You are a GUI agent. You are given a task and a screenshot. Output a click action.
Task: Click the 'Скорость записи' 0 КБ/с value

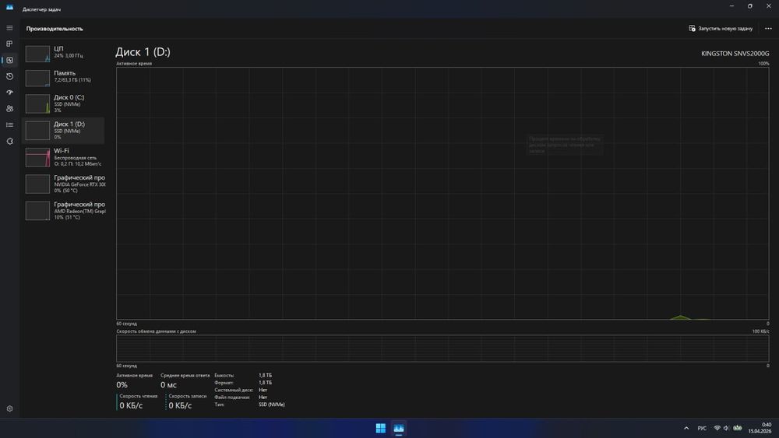coord(180,406)
